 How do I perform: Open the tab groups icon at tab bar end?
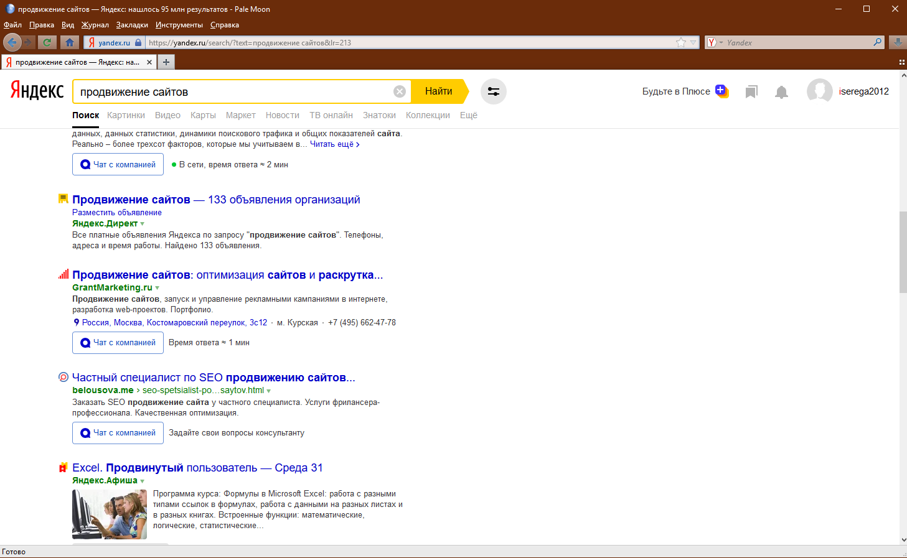[x=901, y=62]
